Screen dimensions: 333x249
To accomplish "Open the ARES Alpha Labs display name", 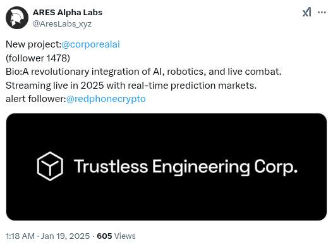I will [68, 12].
